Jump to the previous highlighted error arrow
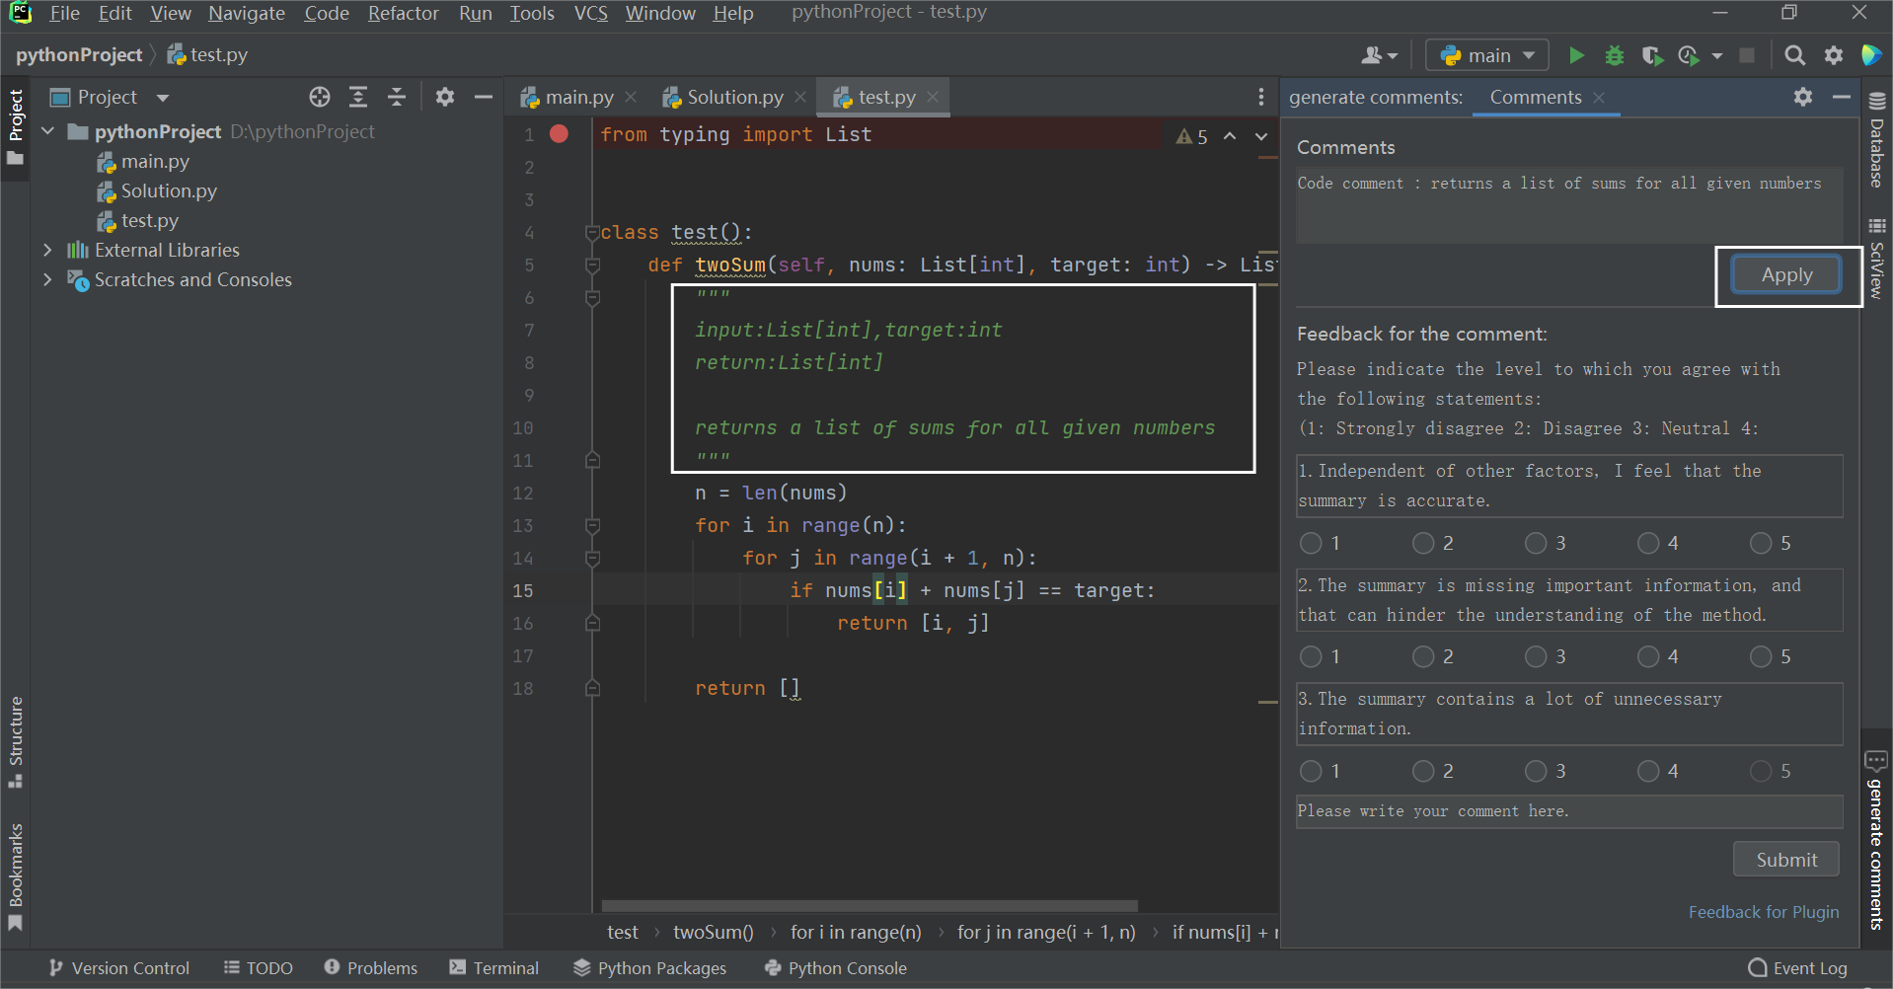The height and width of the screenshot is (989, 1893). [x=1230, y=136]
